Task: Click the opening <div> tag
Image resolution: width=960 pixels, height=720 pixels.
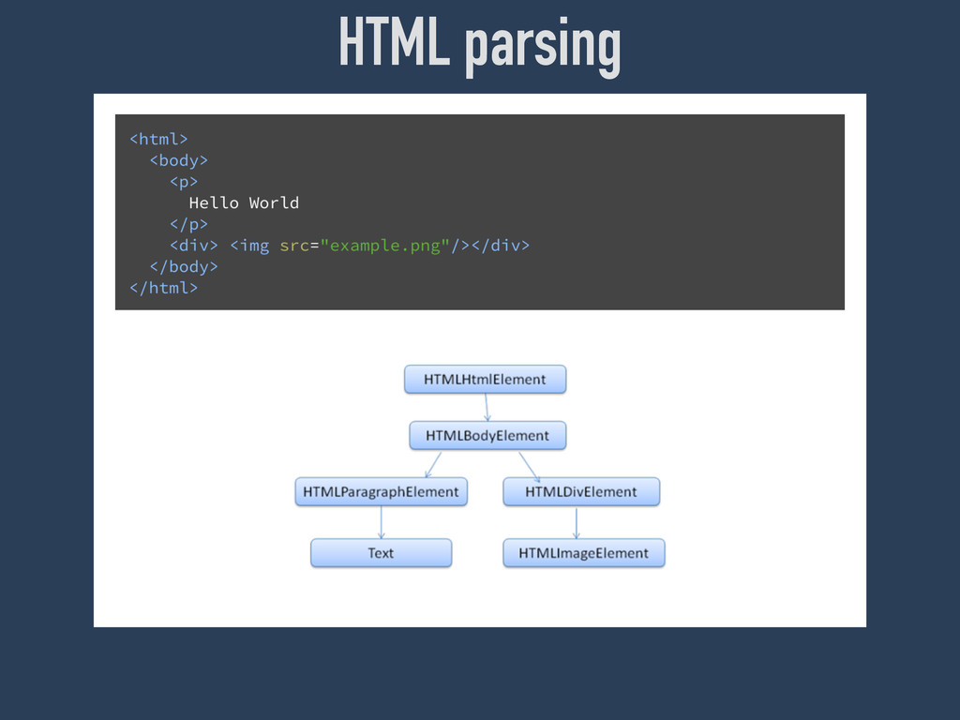Action: [193, 246]
